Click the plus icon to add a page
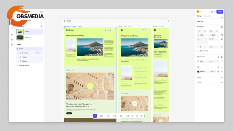233x131 pixels. pos(41,26)
